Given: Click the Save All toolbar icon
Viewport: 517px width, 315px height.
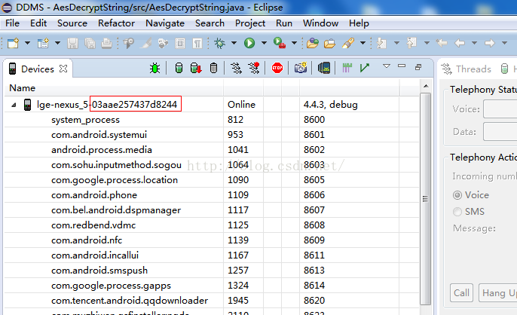Looking at the screenshot, I should 90,43.
